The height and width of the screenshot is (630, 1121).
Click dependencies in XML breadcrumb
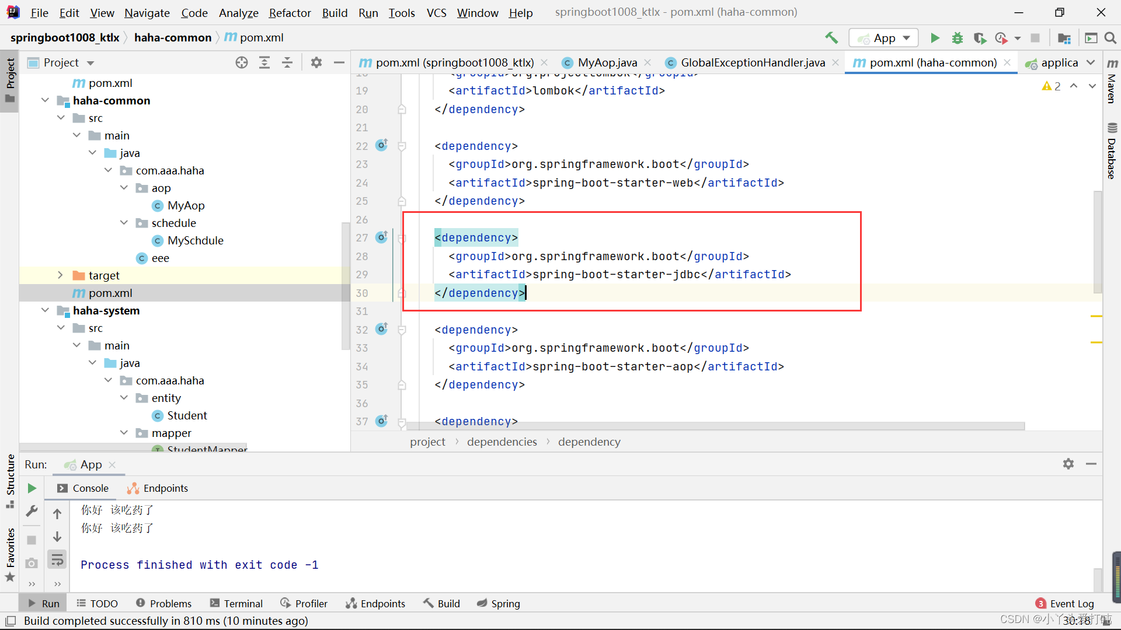pyautogui.click(x=502, y=442)
